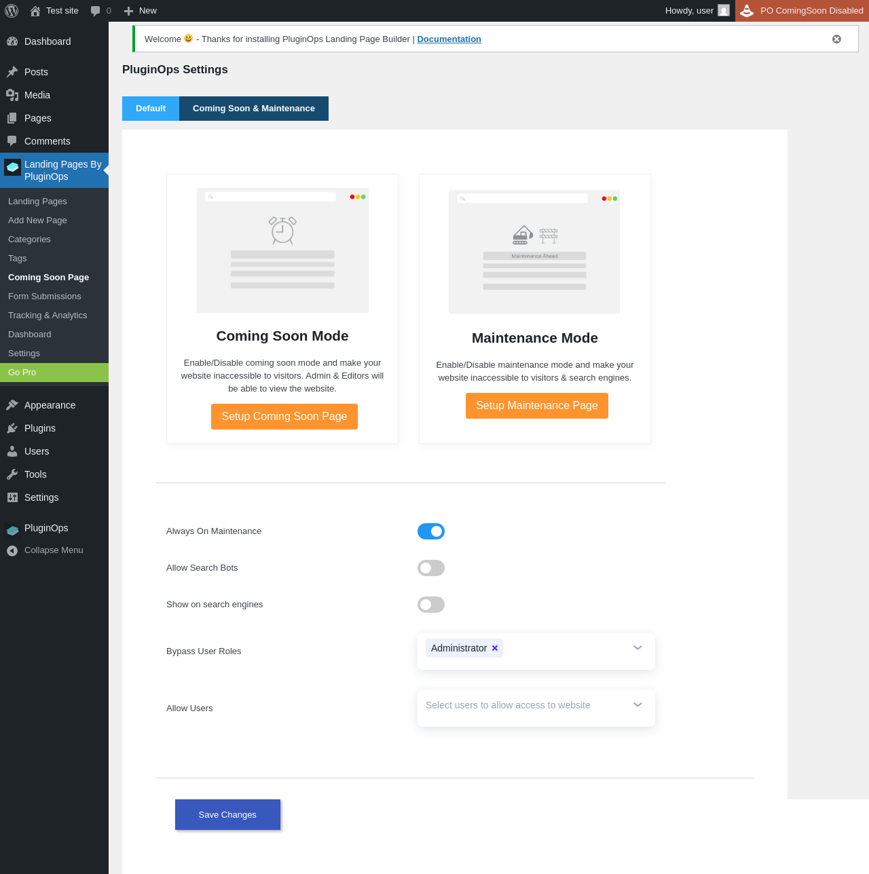Click the plus icon beside New
The height and width of the screenshot is (874, 869).
128,11
